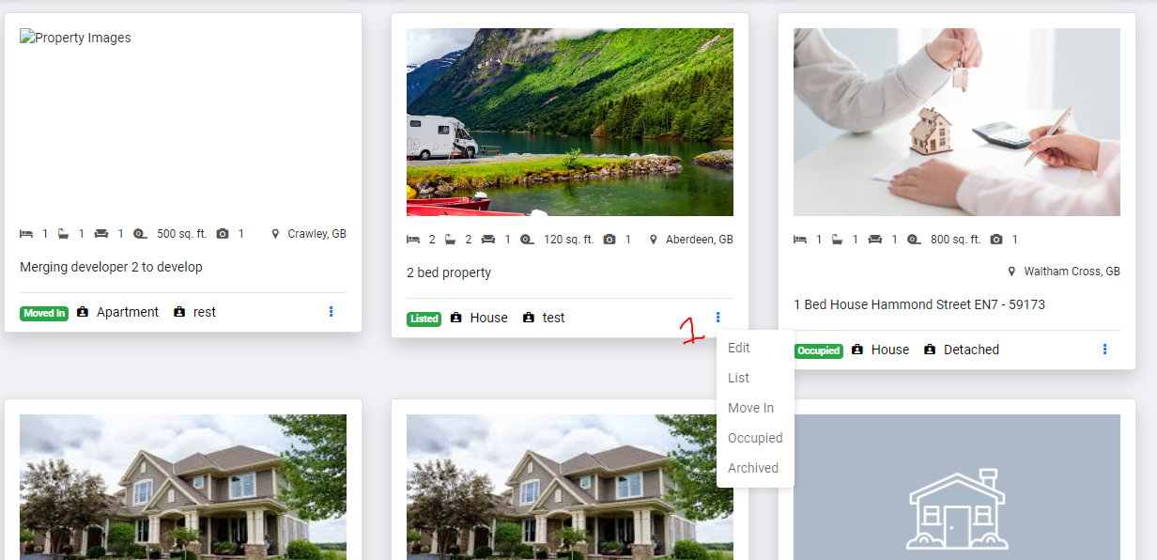
Task: Open the bottom-middle house photo thumbnail
Action: pyautogui.click(x=570, y=487)
